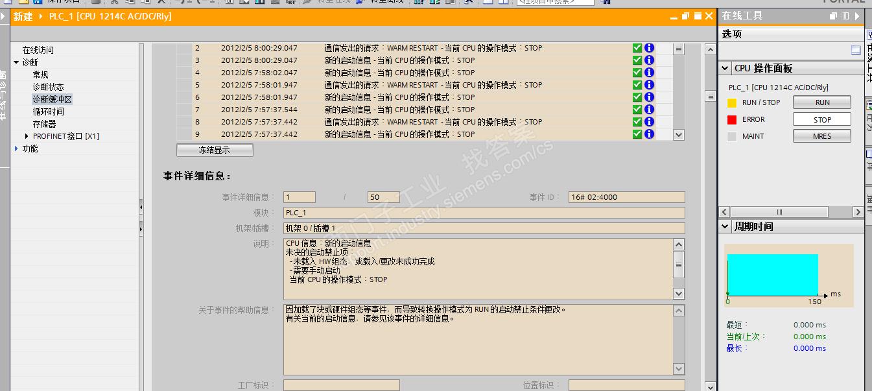Click event number field showing 1
872x391 pixels.
300,197
